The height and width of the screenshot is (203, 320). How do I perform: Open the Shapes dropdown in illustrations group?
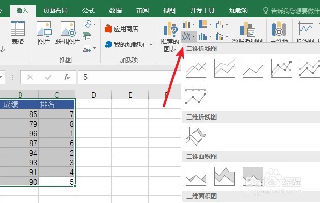(89, 25)
